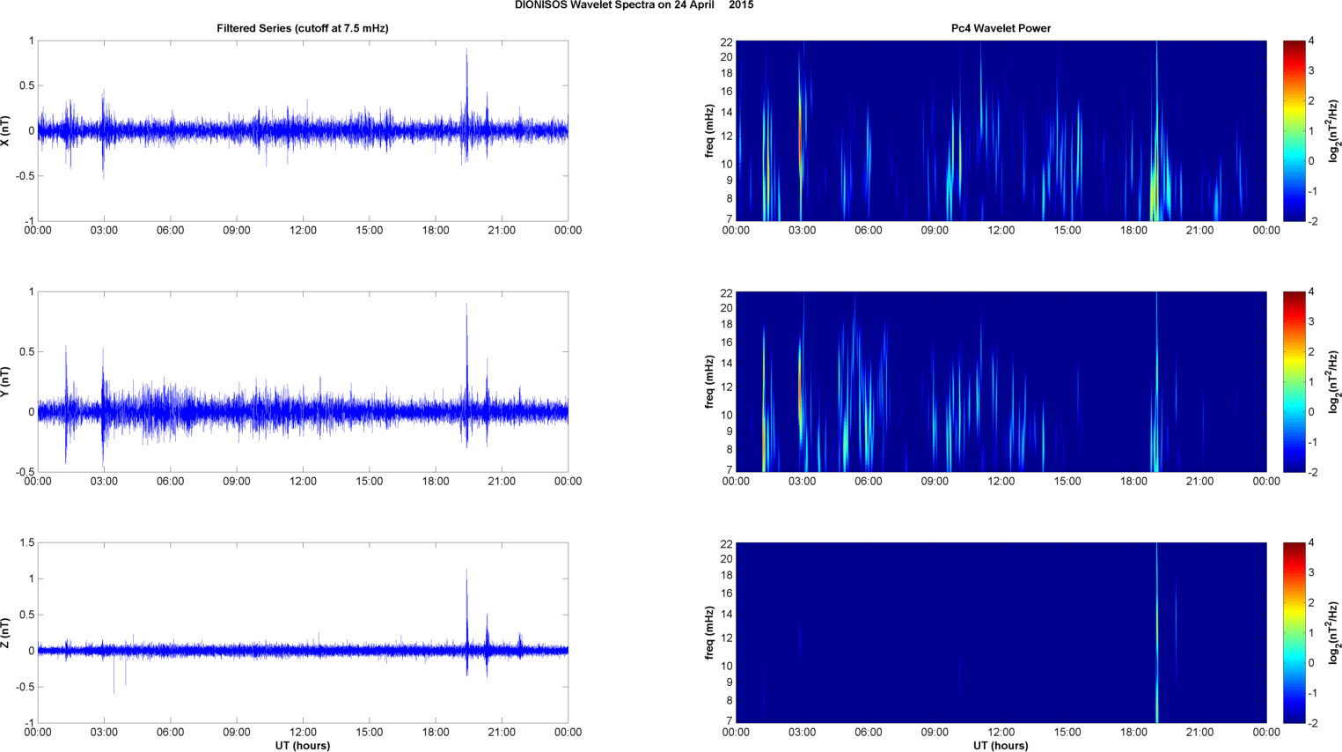This screenshot has width=1342, height=752.
Task: Click the 'Z (nT)' axis label
Action: pos(6,632)
